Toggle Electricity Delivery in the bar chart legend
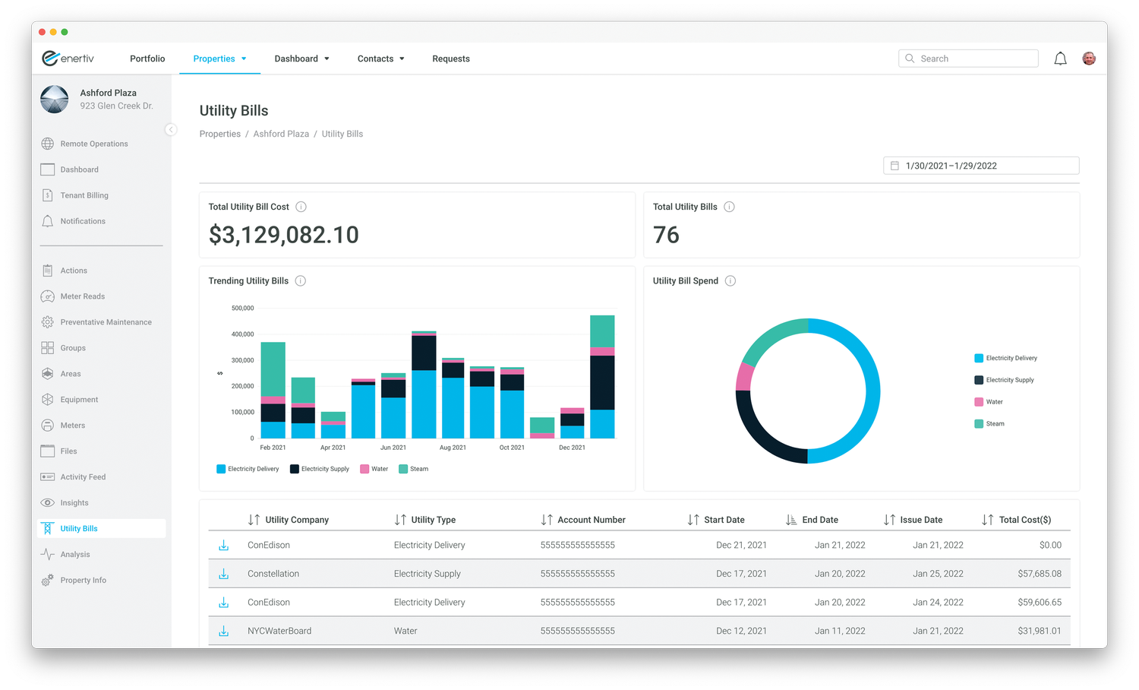 248,469
